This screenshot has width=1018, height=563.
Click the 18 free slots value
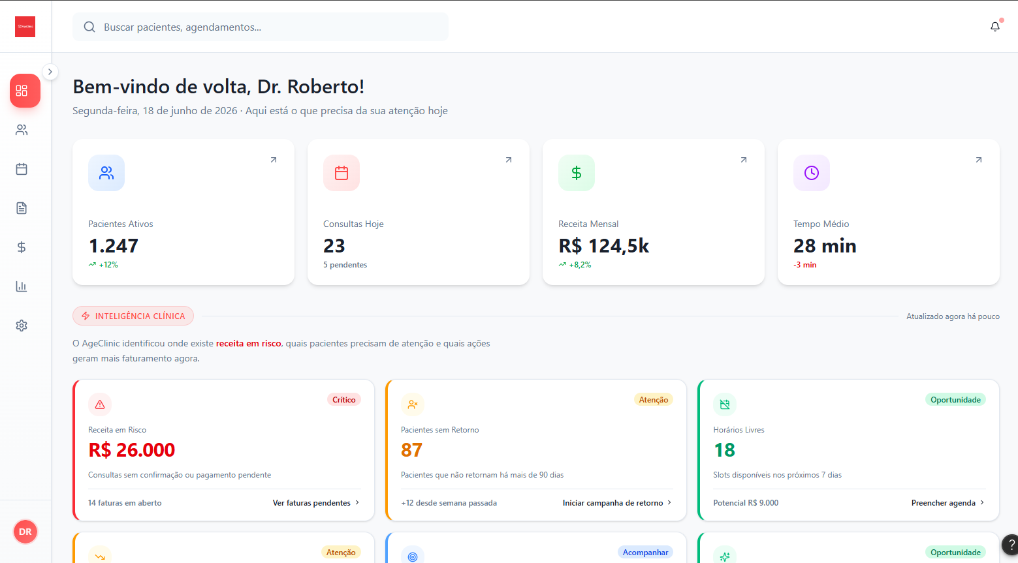click(x=725, y=450)
